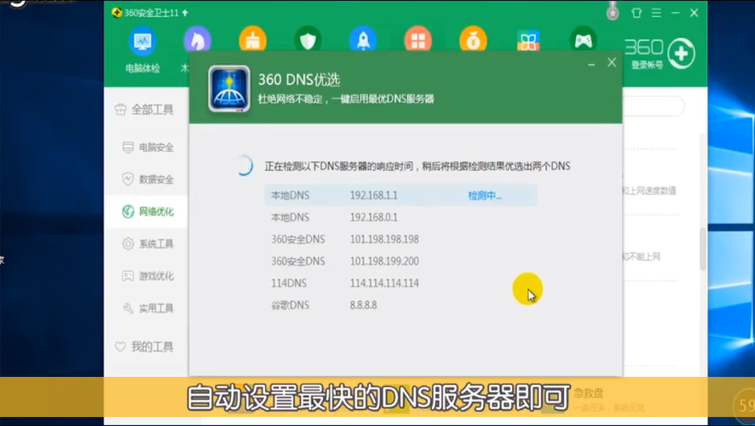Open the main menu hamburger icon
755x426 pixels.
[656, 13]
